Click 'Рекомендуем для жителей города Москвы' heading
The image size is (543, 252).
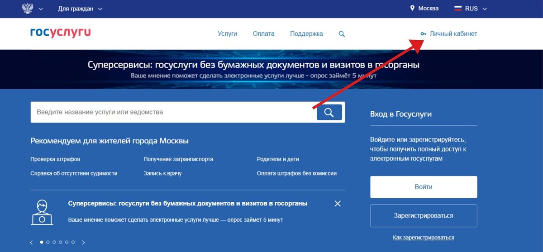[x=110, y=141]
